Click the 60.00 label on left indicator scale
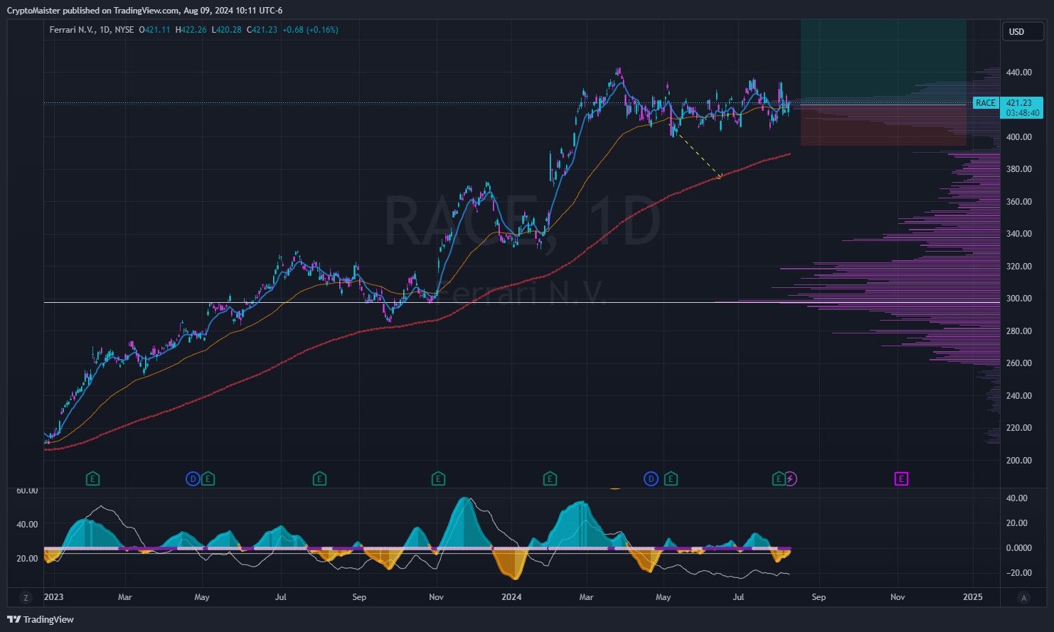Viewport: 1054px width, 632px height. pos(27,491)
